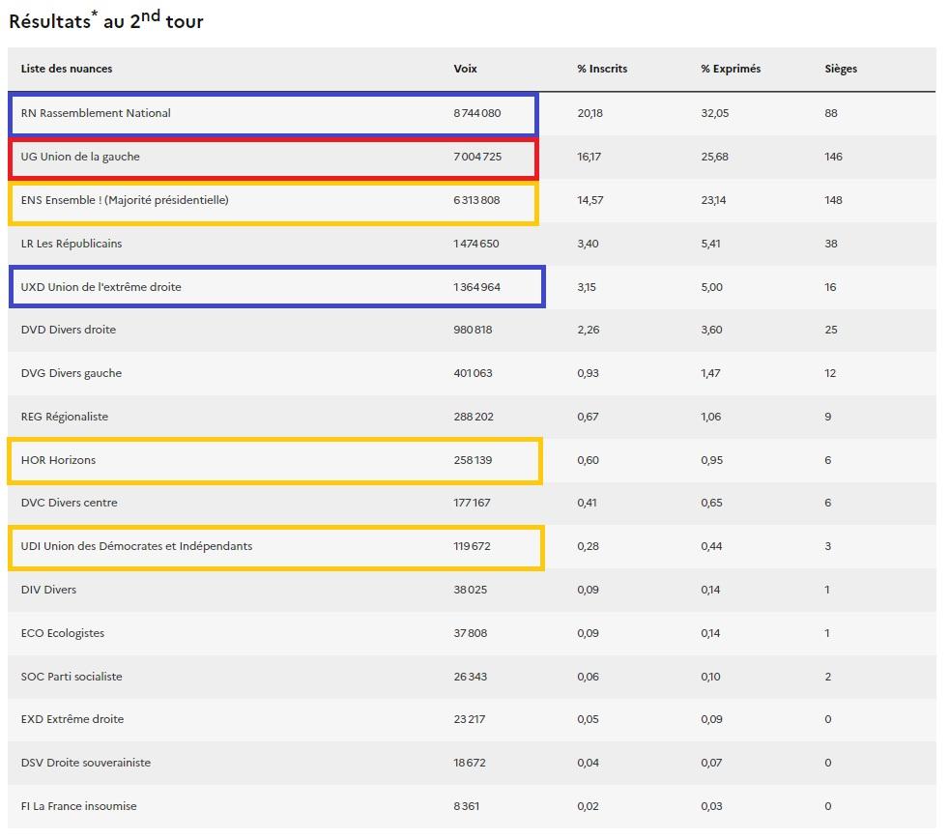The image size is (949, 839).
Task: Click the 148 seats value
Action: click(x=833, y=200)
